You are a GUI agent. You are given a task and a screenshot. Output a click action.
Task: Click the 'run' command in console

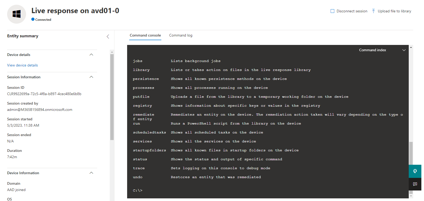tap(136, 123)
